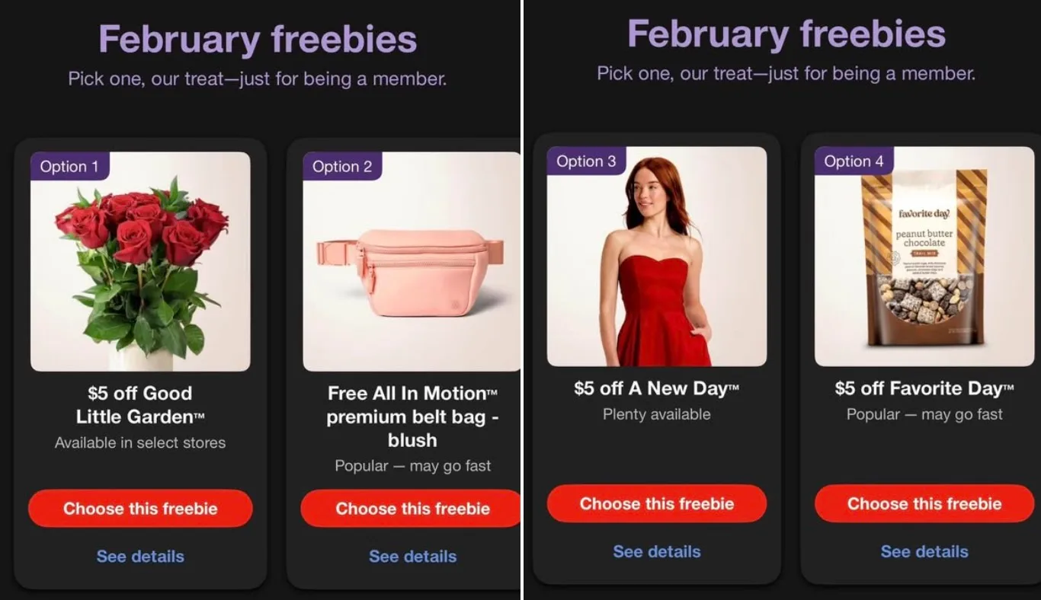See details for Favorite Day offer
Screen dimensions: 1041x600
(x=924, y=551)
